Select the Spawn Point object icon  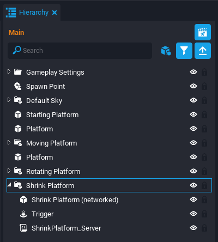coord(18,86)
